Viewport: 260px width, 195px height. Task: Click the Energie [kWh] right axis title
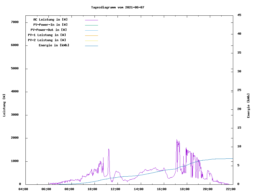tap(248, 106)
